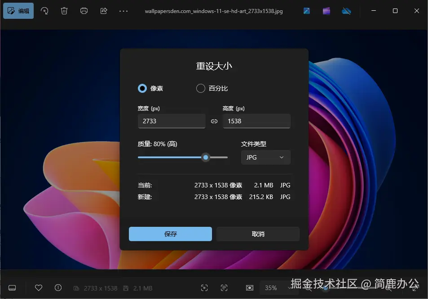The height and width of the screenshot is (299, 428).
Task: Rotate the image
Action: (44, 11)
